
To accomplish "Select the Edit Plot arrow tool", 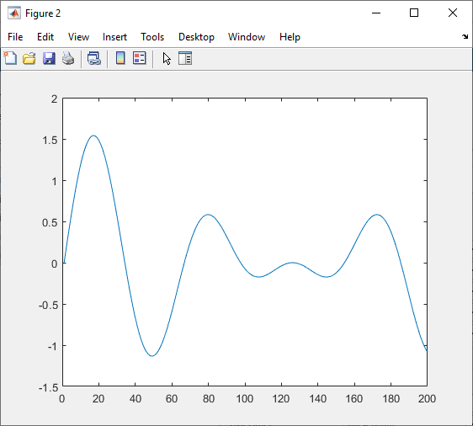I will click(167, 58).
